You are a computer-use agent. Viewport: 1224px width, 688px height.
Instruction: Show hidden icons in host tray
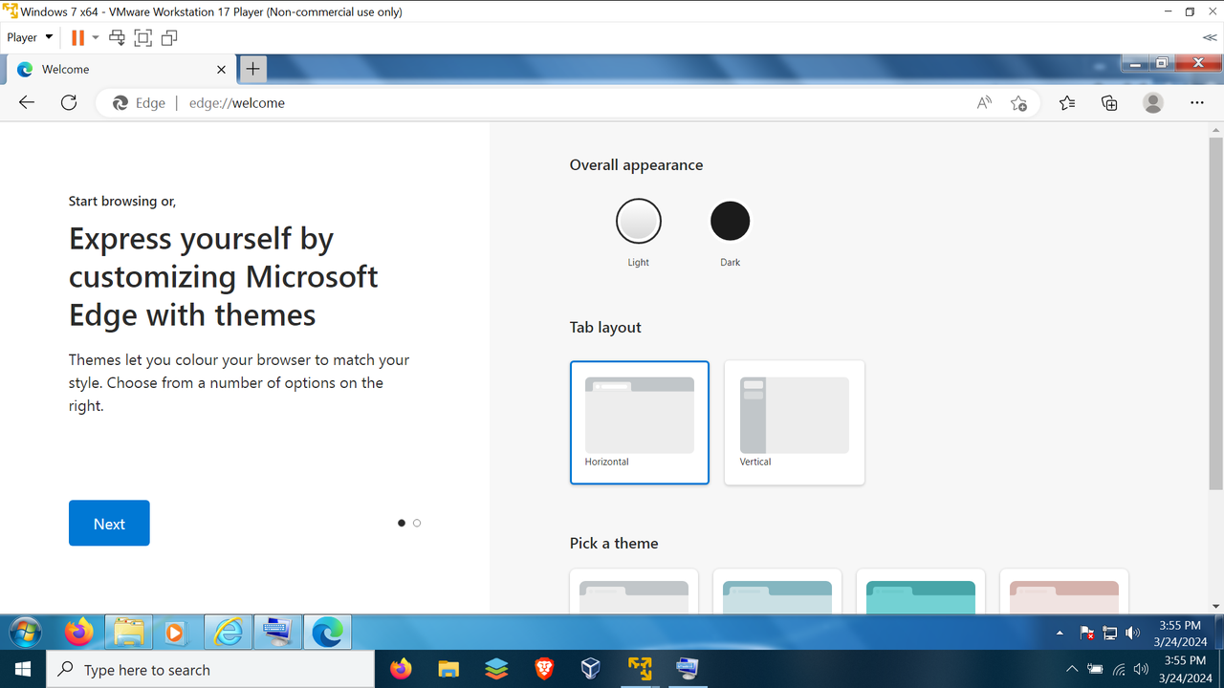coord(1072,669)
